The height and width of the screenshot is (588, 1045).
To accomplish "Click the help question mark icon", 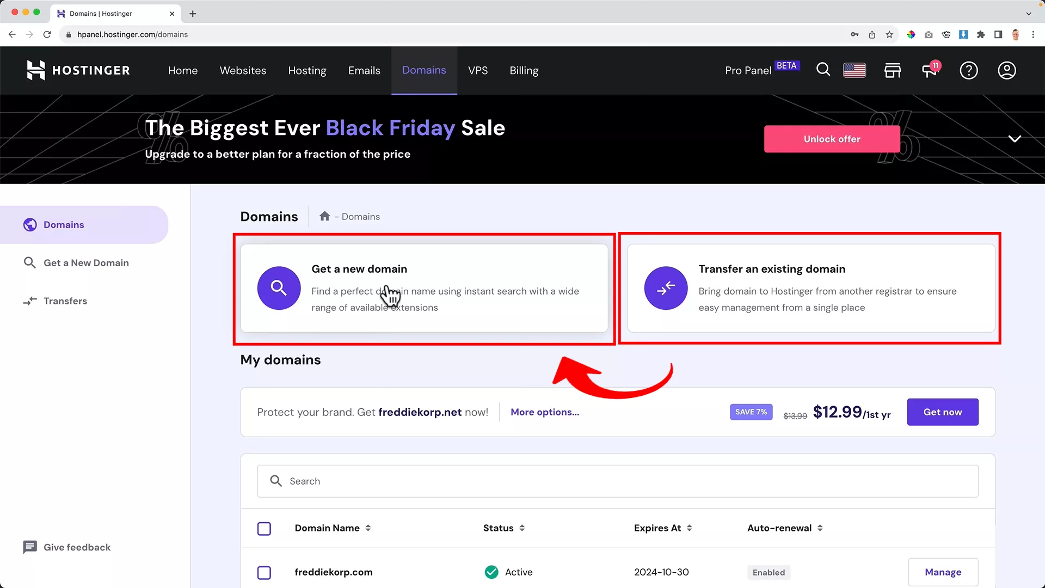I will point(969,70).
